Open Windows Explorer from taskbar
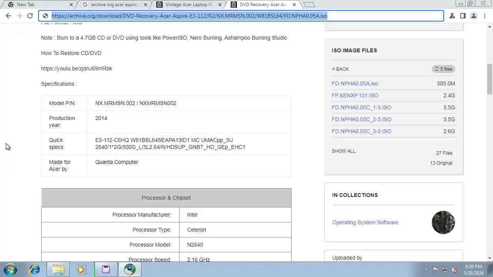The width and height of the screenshot is (493, 277). coord(58,269)
